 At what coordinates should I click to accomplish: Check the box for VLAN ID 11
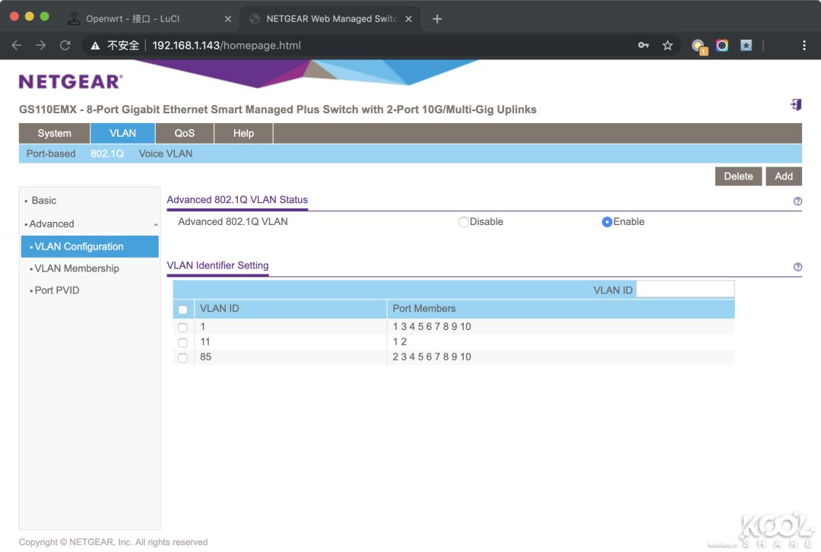182,343
